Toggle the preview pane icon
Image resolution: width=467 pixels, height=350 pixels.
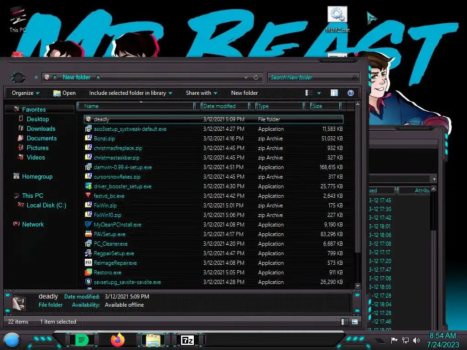coord(334,93)
